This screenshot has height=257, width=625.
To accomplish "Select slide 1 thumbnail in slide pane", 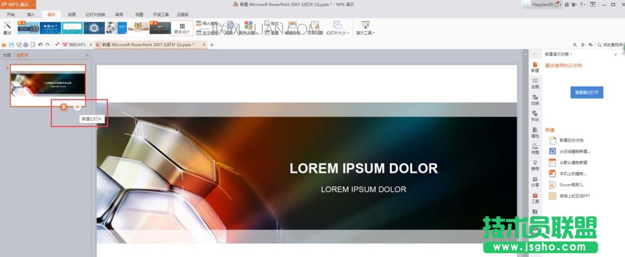I will [48, 85].
